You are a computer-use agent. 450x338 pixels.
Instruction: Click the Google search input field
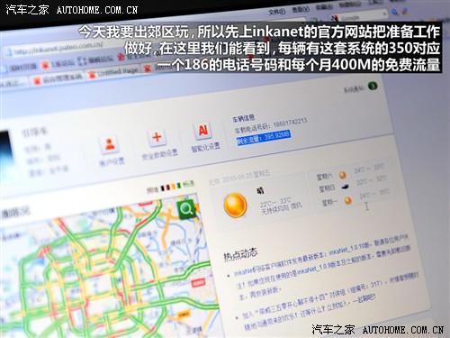click(358, 17)
